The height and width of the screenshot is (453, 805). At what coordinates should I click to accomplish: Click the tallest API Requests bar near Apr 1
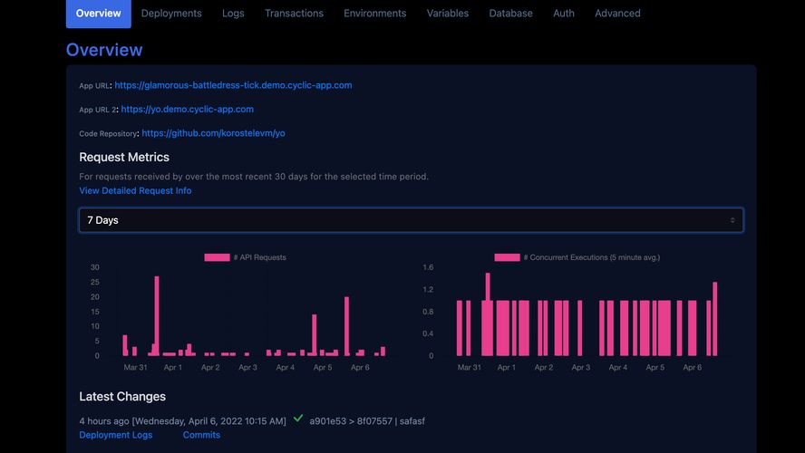click(157, 317)
